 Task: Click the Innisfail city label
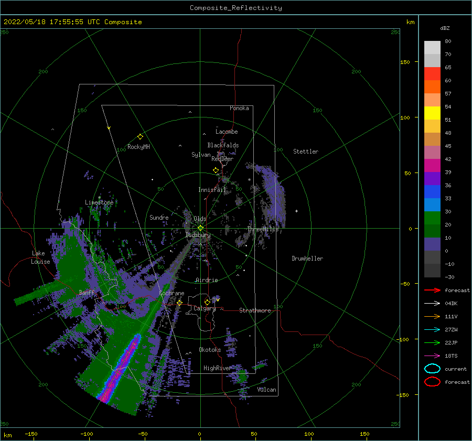pos(212,190)
